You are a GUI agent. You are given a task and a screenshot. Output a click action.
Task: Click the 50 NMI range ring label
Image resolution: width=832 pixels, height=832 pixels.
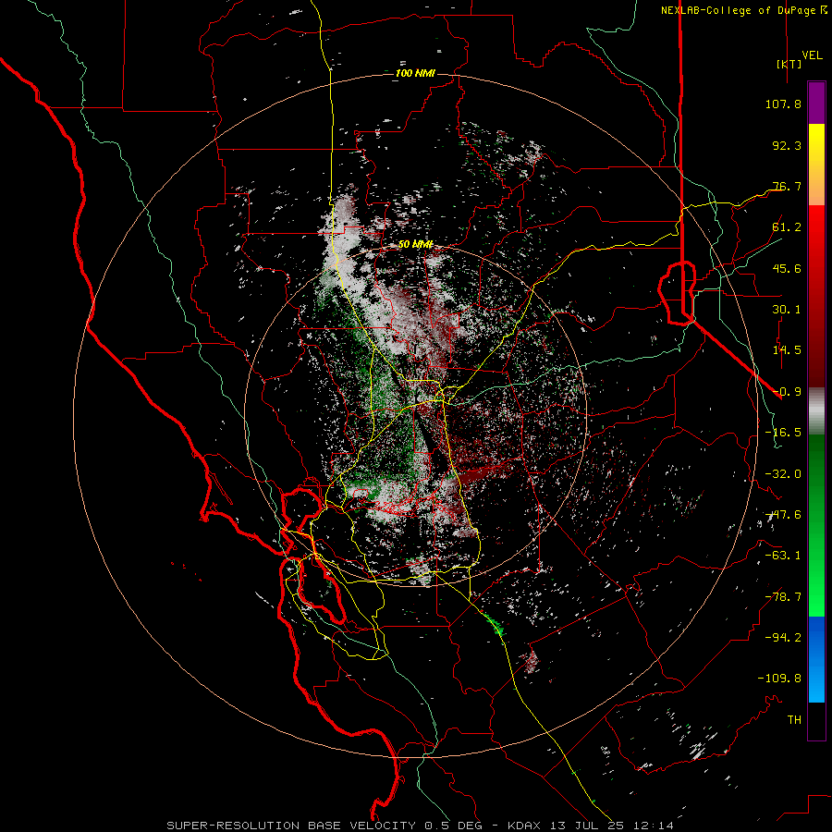(x=415, y=245)
